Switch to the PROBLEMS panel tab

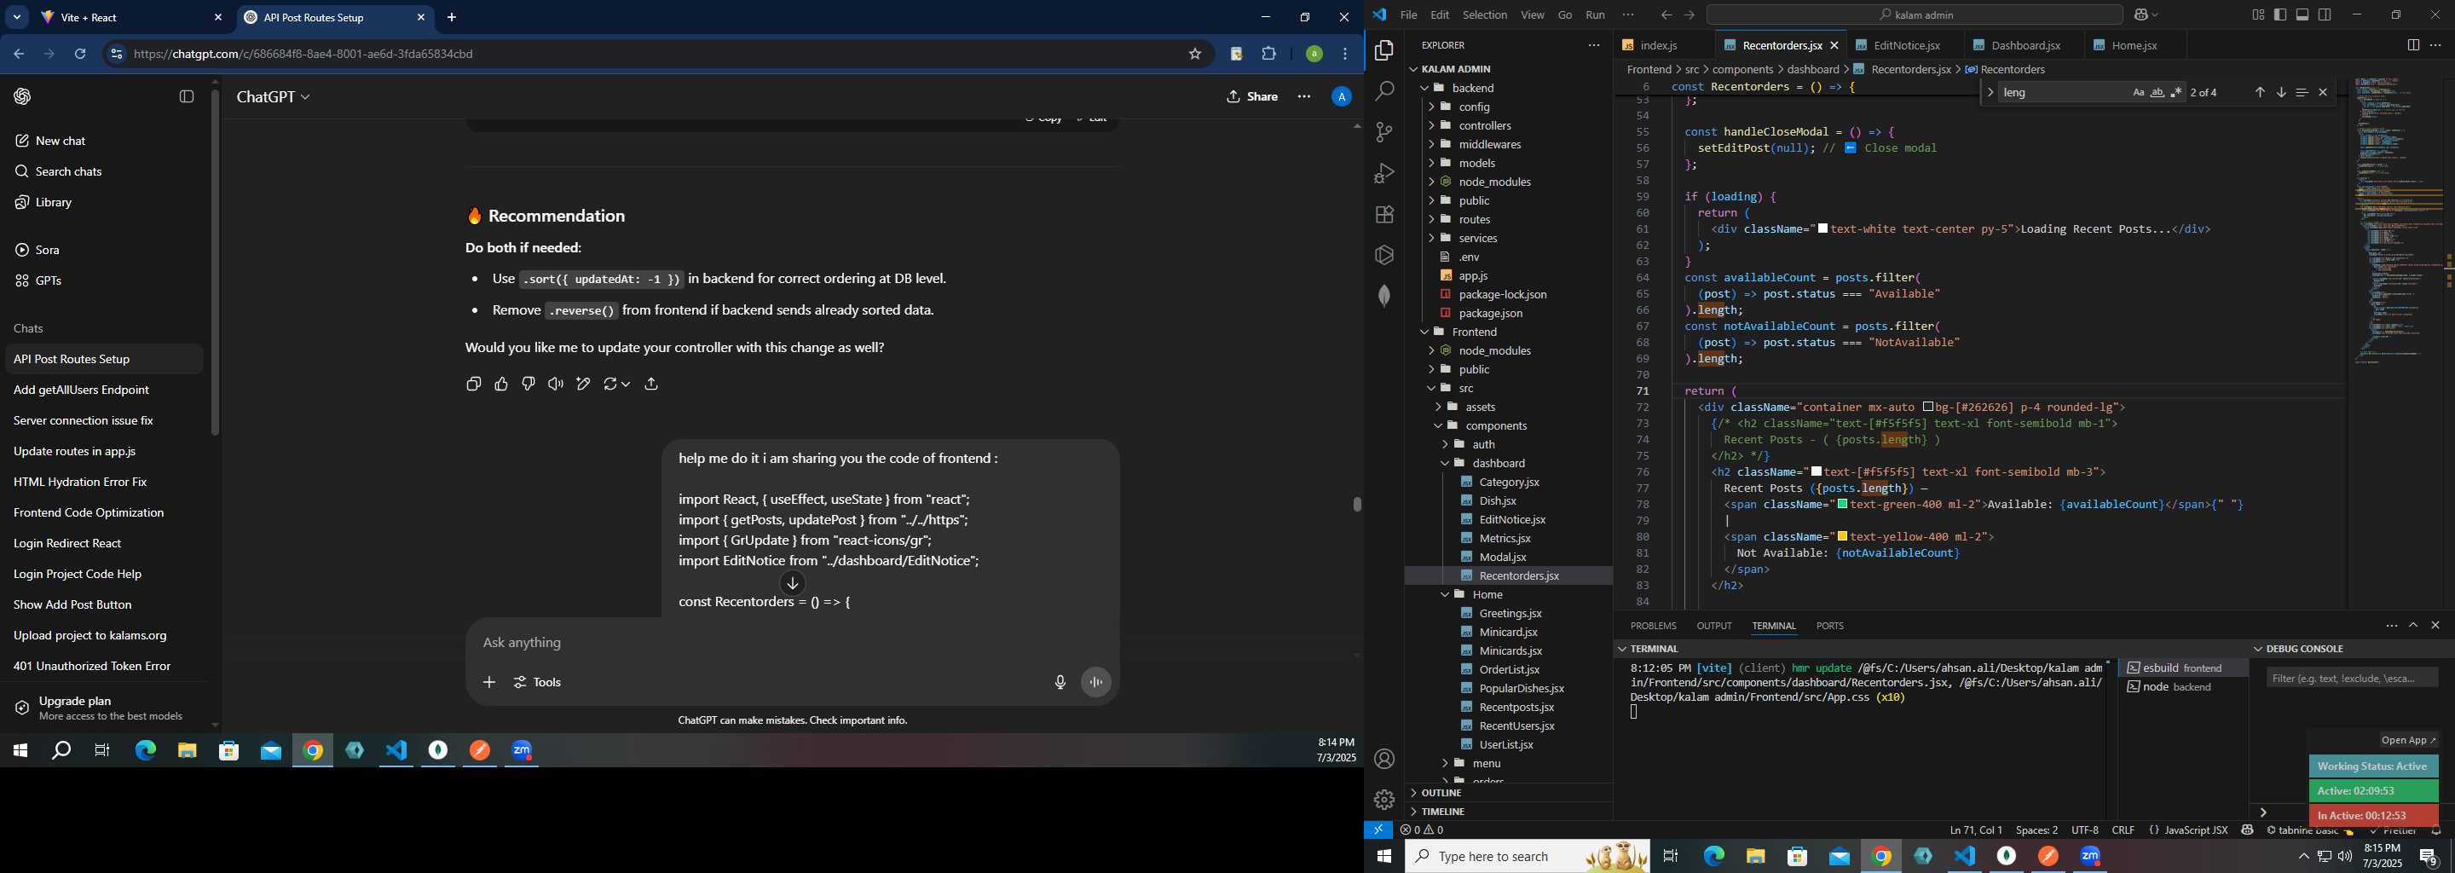pyautogui.click(x=1653, y=626)
